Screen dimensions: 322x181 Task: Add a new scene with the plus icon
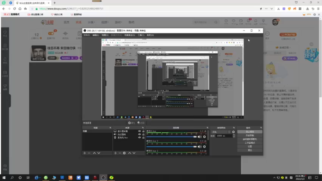tap(85, 153)
